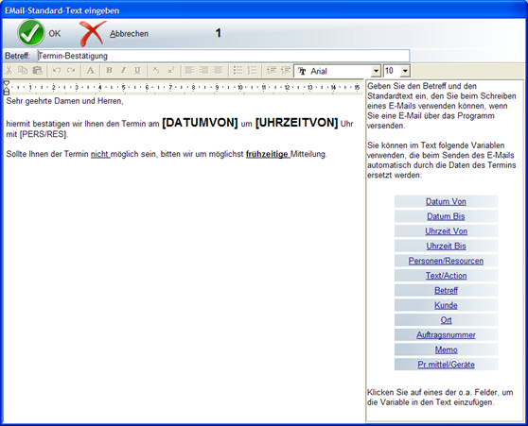The height and width of the screenshot is (426, 528).
Task: Redo the last undone edit
Action: click(71, 71)
